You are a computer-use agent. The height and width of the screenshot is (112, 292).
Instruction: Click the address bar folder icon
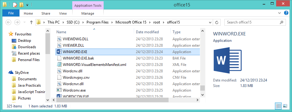coord(38,22)
